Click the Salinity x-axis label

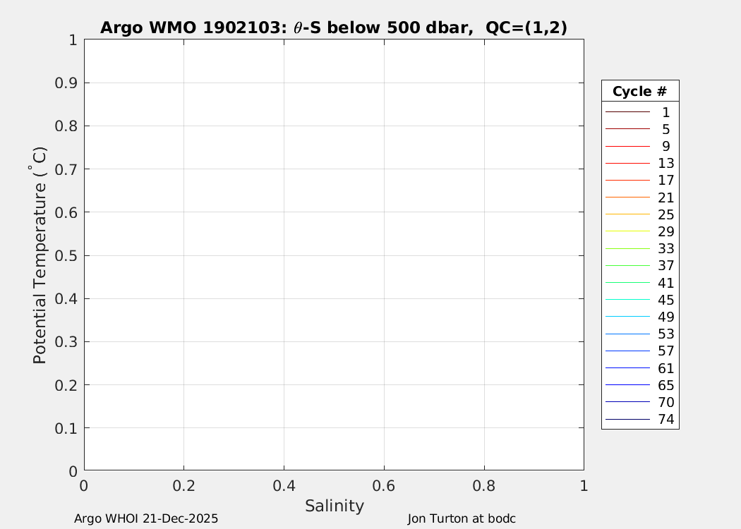tap(334, 506)
